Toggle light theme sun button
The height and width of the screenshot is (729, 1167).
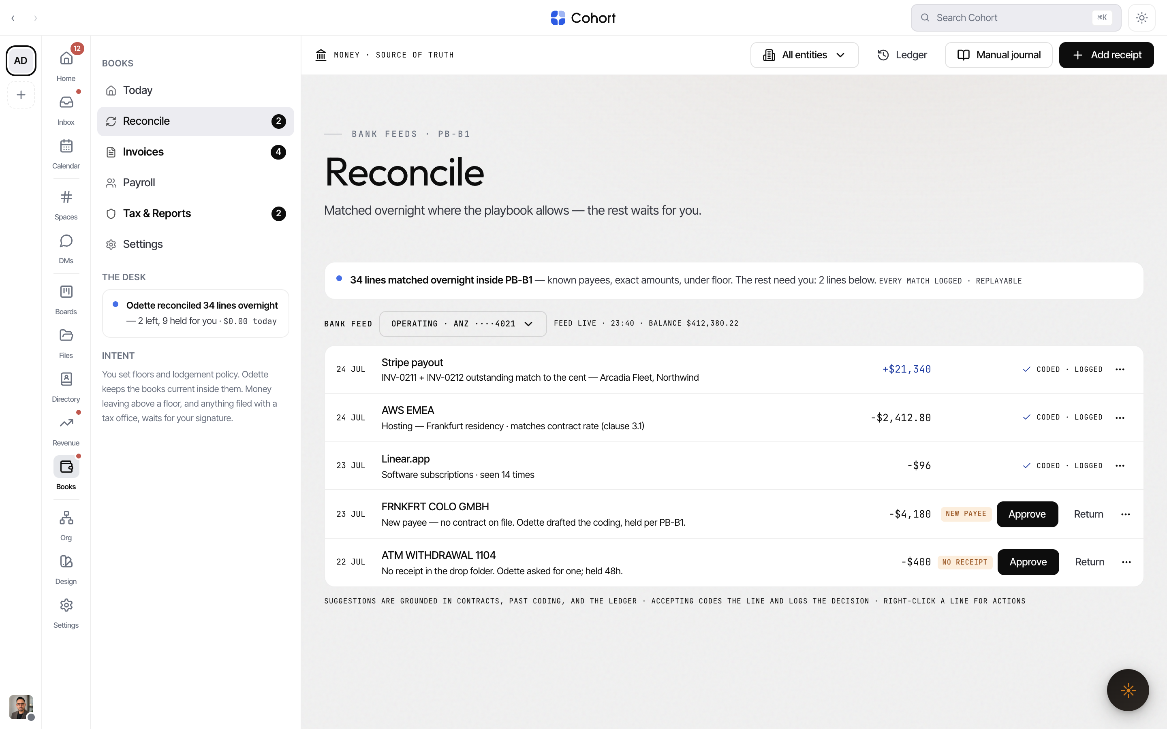click(x=1141, y=18)
